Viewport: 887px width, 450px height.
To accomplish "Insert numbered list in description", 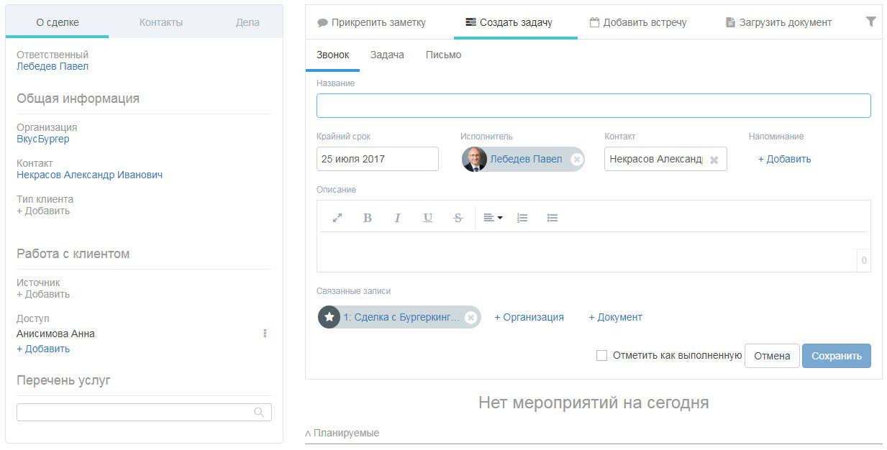I will [x=522, y=218].
